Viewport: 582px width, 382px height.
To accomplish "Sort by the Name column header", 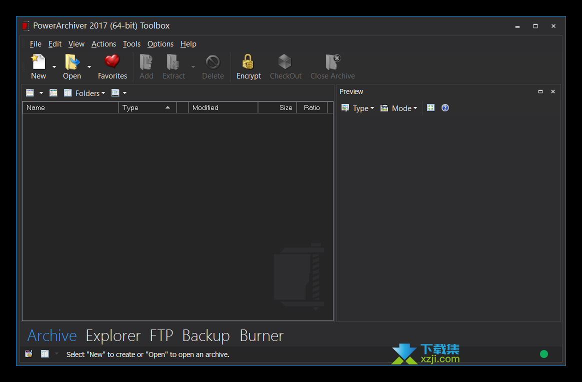I will (x=70, y=107).
